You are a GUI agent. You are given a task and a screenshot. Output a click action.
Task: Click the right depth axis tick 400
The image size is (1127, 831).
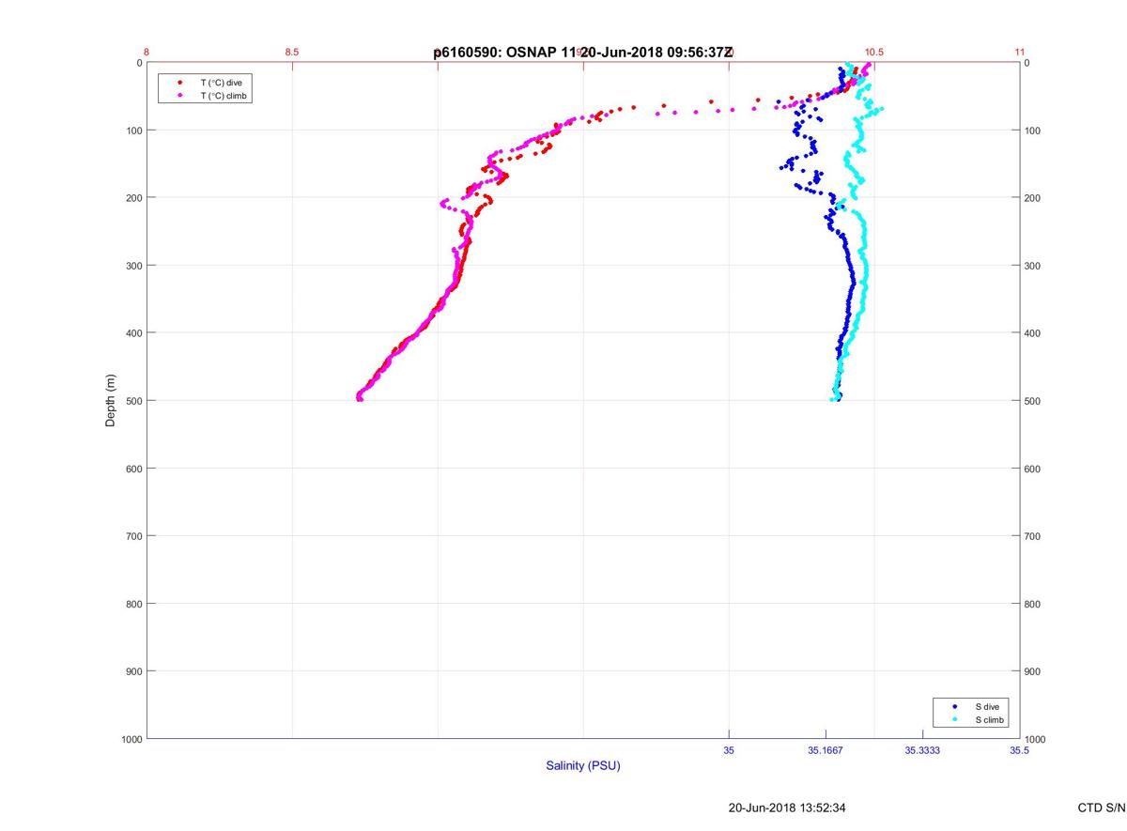click(1034, 333)
